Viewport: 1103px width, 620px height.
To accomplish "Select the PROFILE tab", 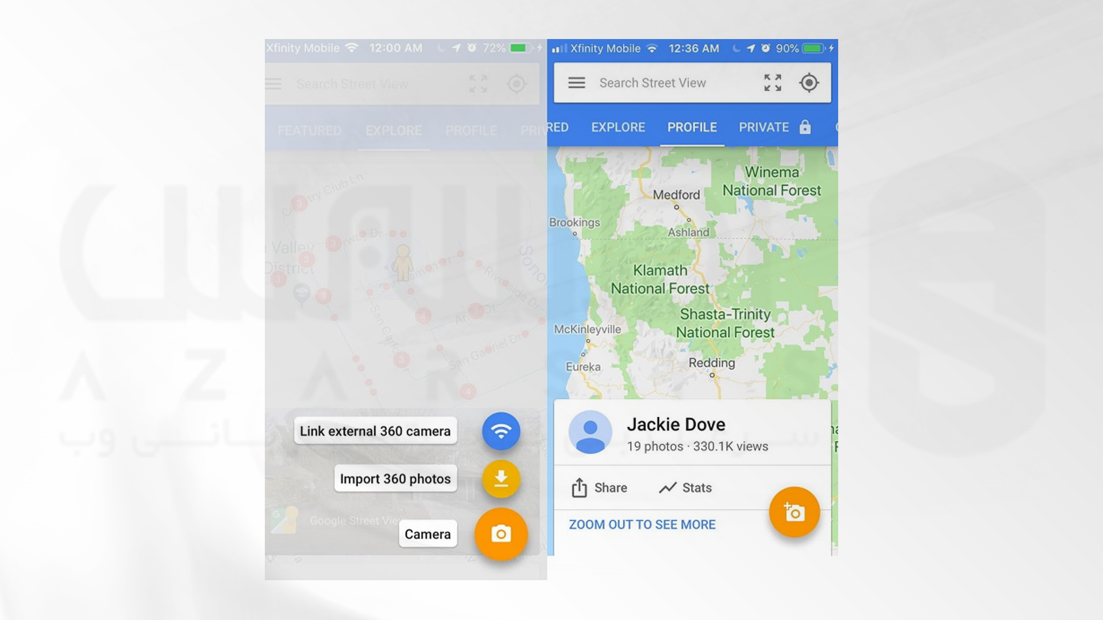I will [692, 126].
